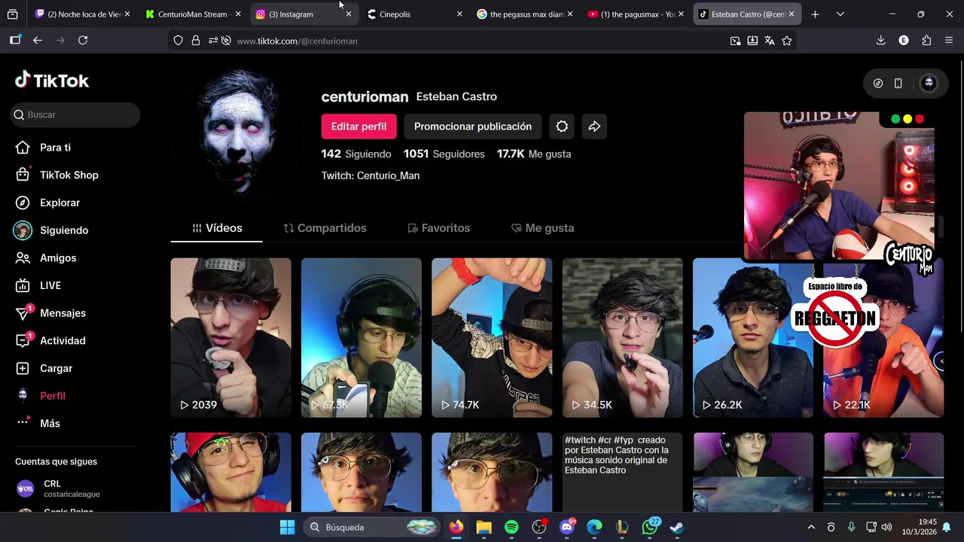This screenshot has height=542, width=964.
Task: Open the video with 26.2K views
Action: coord(752,337)
